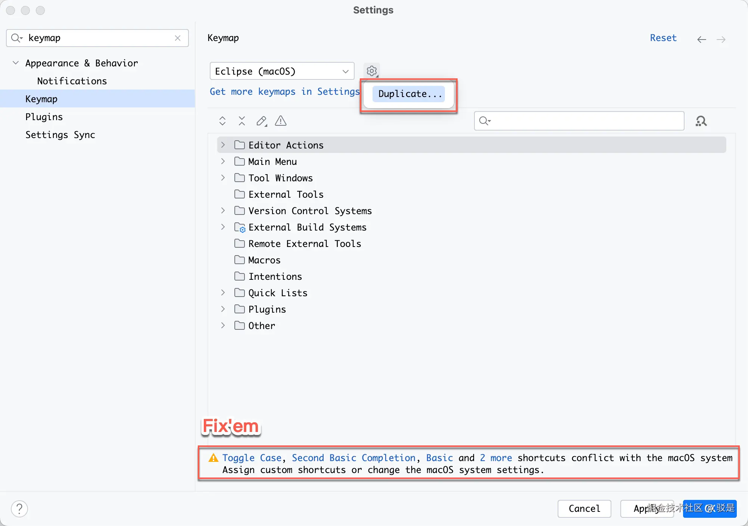Select Plugins in the settings sidebar

(x=44, y=117)
